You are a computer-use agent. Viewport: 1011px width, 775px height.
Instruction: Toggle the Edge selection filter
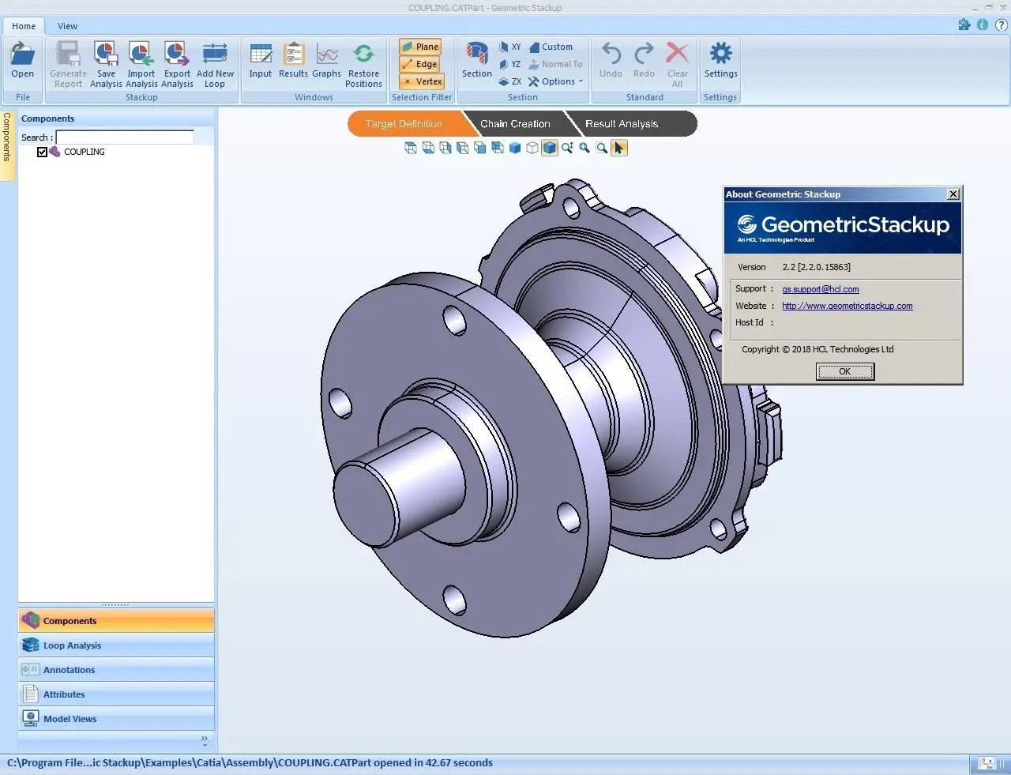pos(421,64)
